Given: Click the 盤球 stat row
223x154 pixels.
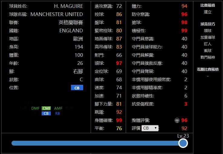Looking at the screenshot, I should [x=108, y=22].
